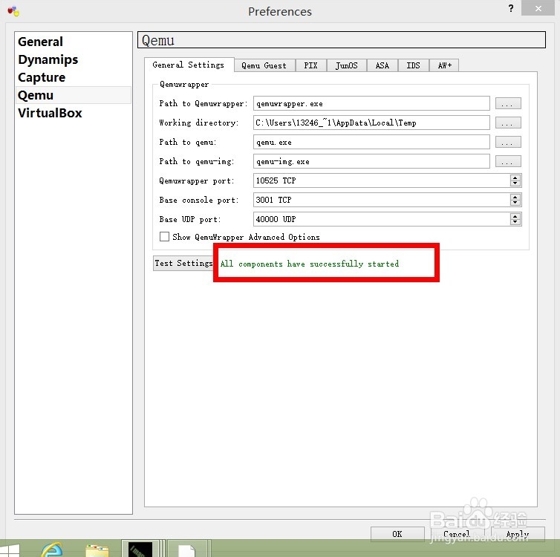
Task: Open the black console window on taskbar
Action: tap(140, 549)
